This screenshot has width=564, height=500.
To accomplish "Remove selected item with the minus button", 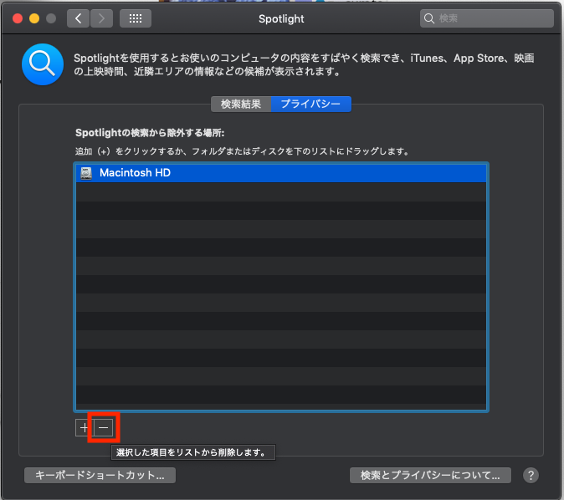I will coord(103,427).
